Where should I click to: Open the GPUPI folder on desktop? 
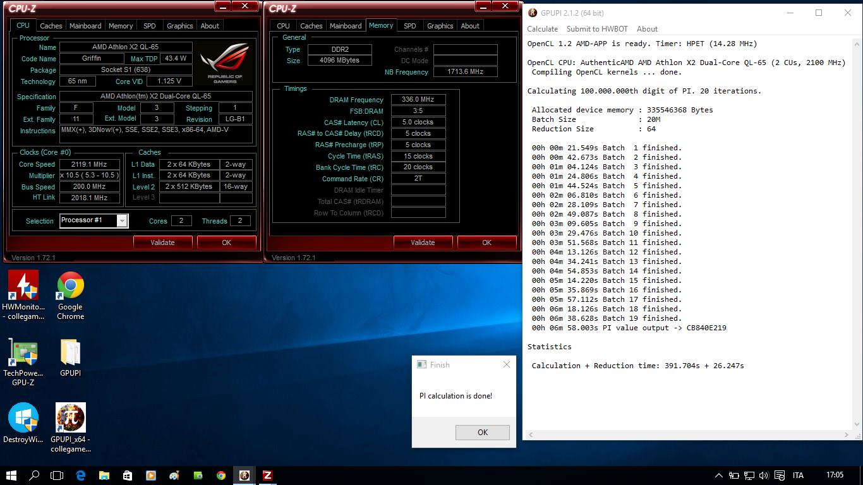coord(70,358)
